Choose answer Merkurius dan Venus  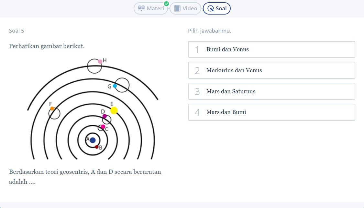pyautogui.click(x=271, y=70)
